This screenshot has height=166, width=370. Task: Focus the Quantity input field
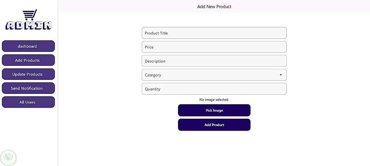point(214,89)
